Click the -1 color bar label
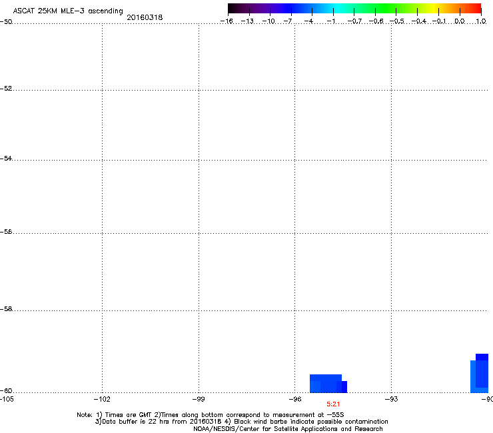This screenshot has width=493, height=433. pos(330,21)
